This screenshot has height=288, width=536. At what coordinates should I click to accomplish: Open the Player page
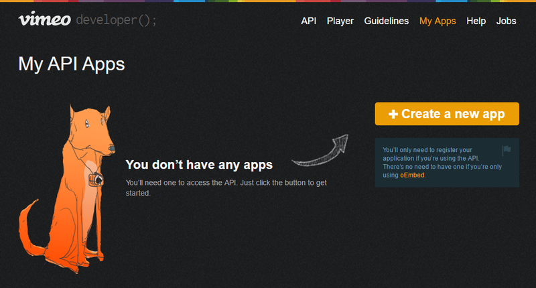tap(340, 21)
